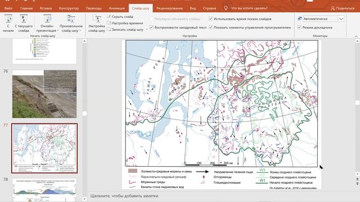Click the 'Конец позднего плейстоцена' legend text
Screen dimensions: 360x202
[290, 172]
